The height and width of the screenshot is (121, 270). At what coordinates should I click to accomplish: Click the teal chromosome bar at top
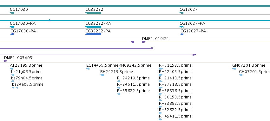point(135,6)
